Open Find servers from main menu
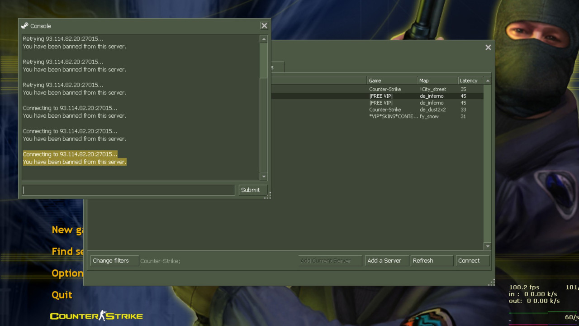 (68, 251)
